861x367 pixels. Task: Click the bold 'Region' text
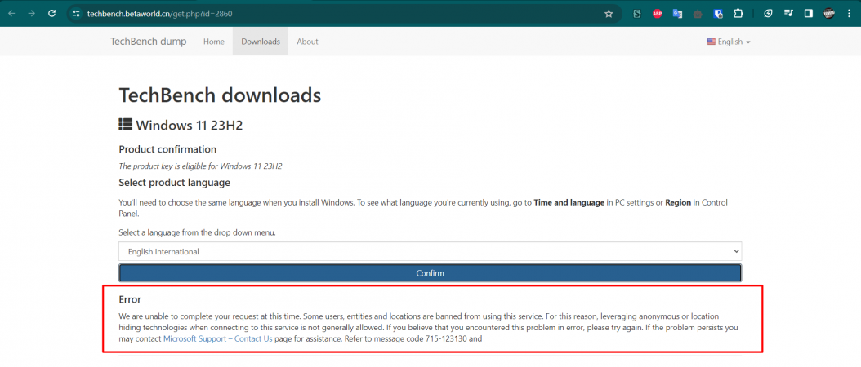click(x=679, y=202)
